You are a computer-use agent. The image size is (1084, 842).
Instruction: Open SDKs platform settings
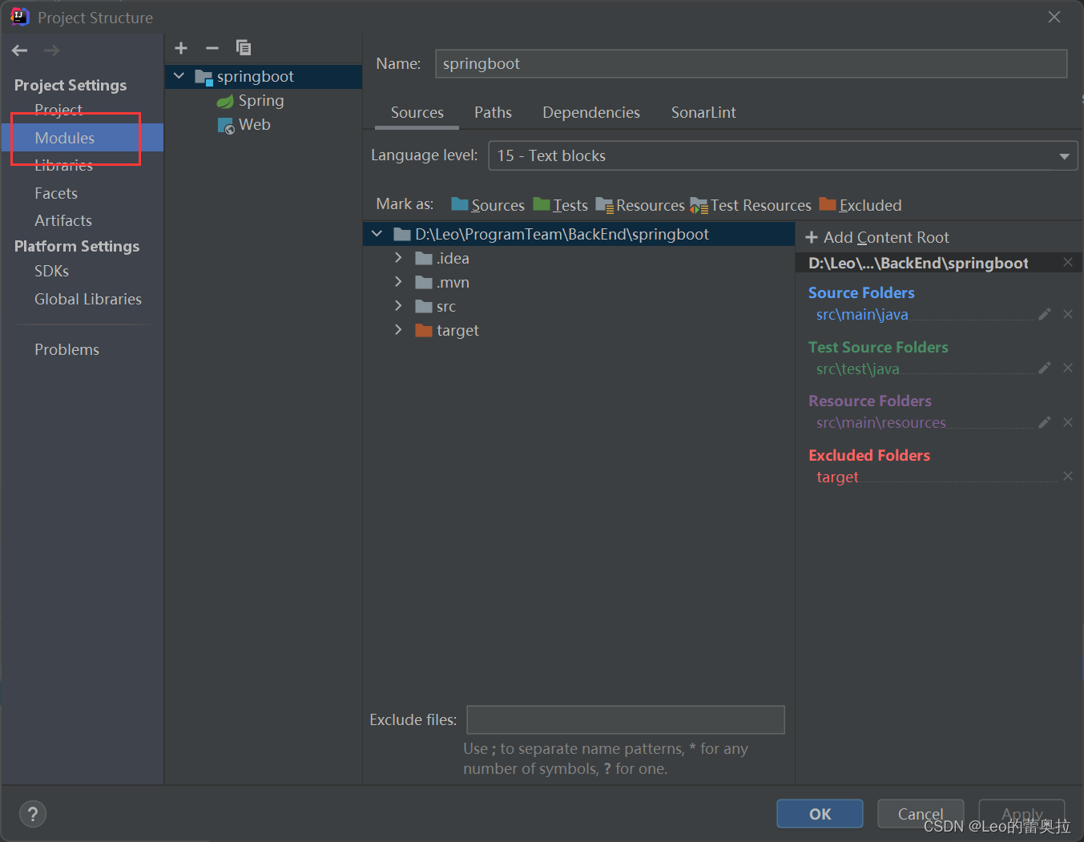click(51, 272)
